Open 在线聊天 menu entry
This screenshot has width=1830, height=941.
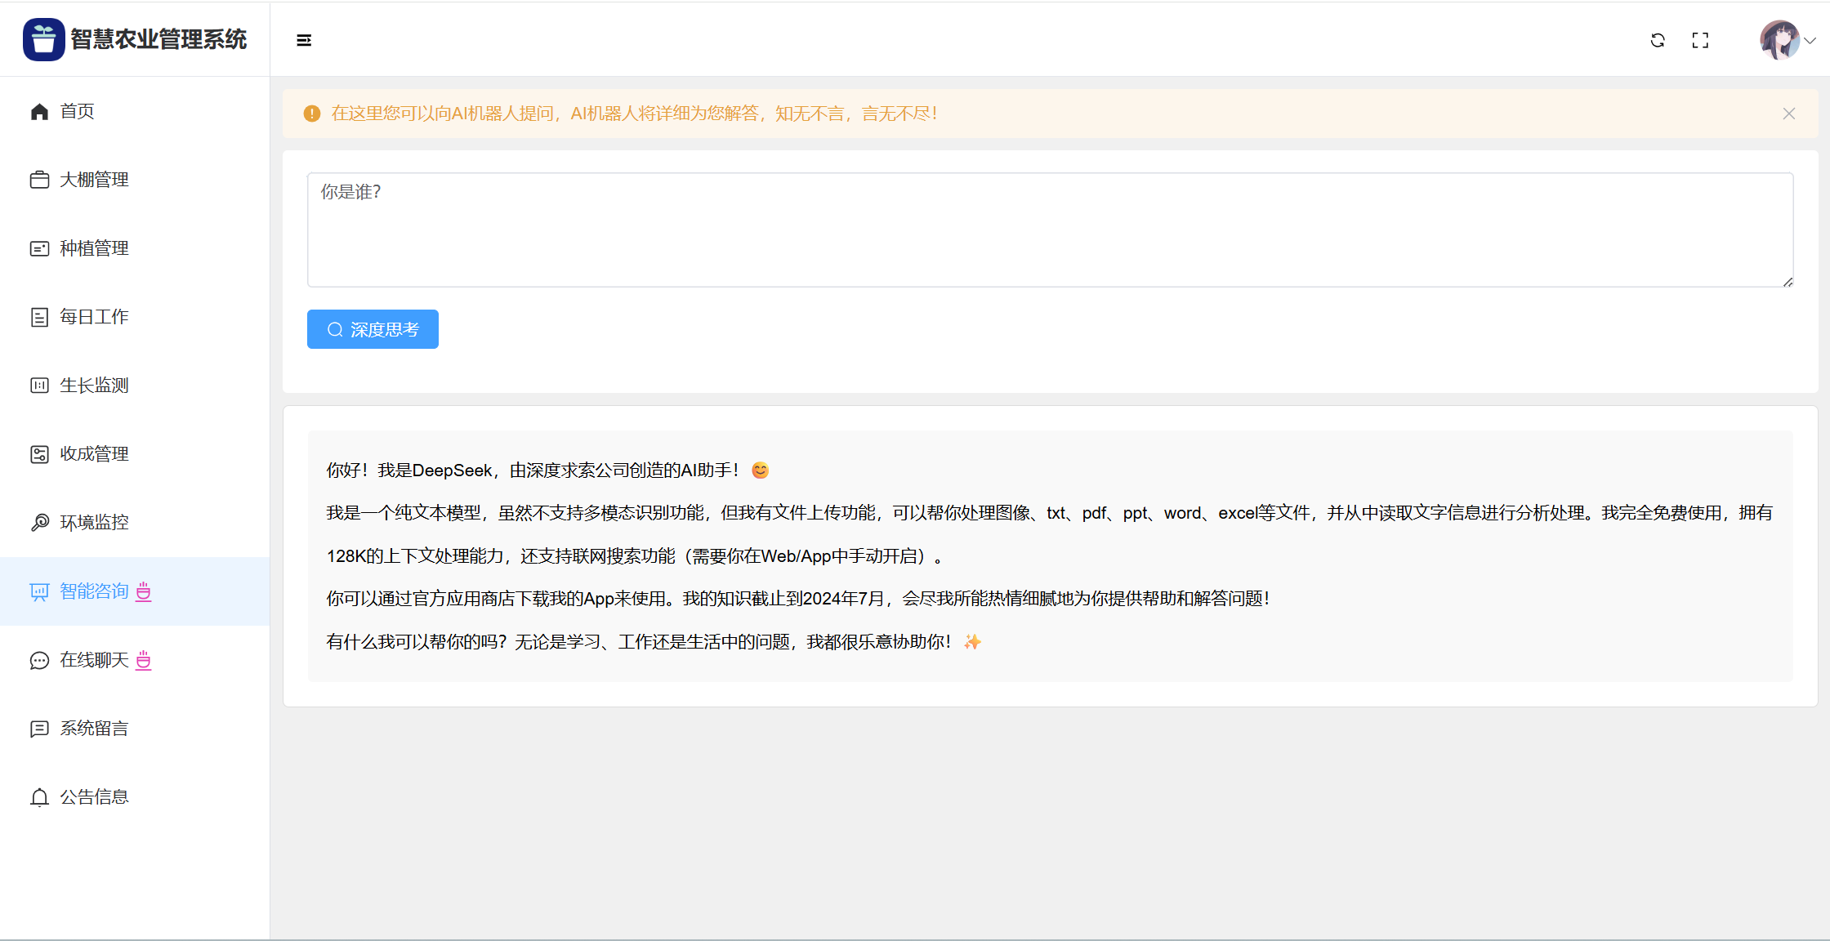tap(94, 660)
